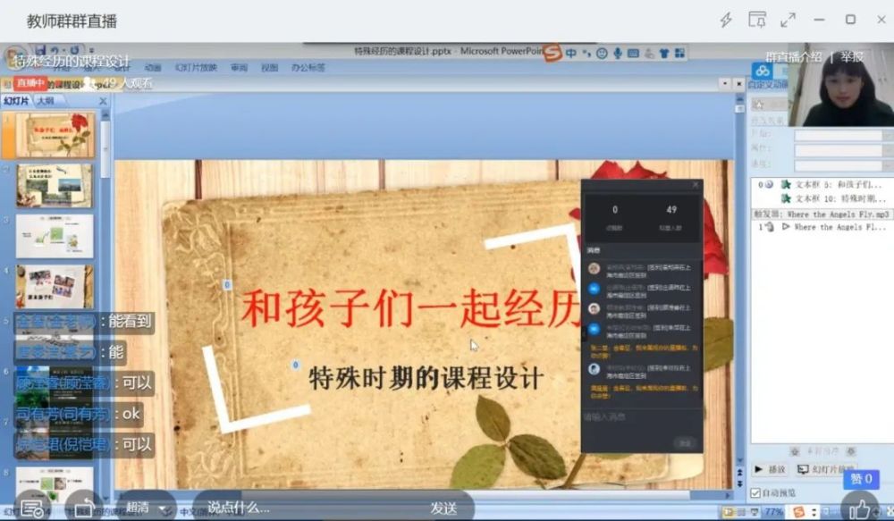Screen dimensions: 894x521
Task: Select slide 8 thumbnail
Action: click(x=55, y=484)
